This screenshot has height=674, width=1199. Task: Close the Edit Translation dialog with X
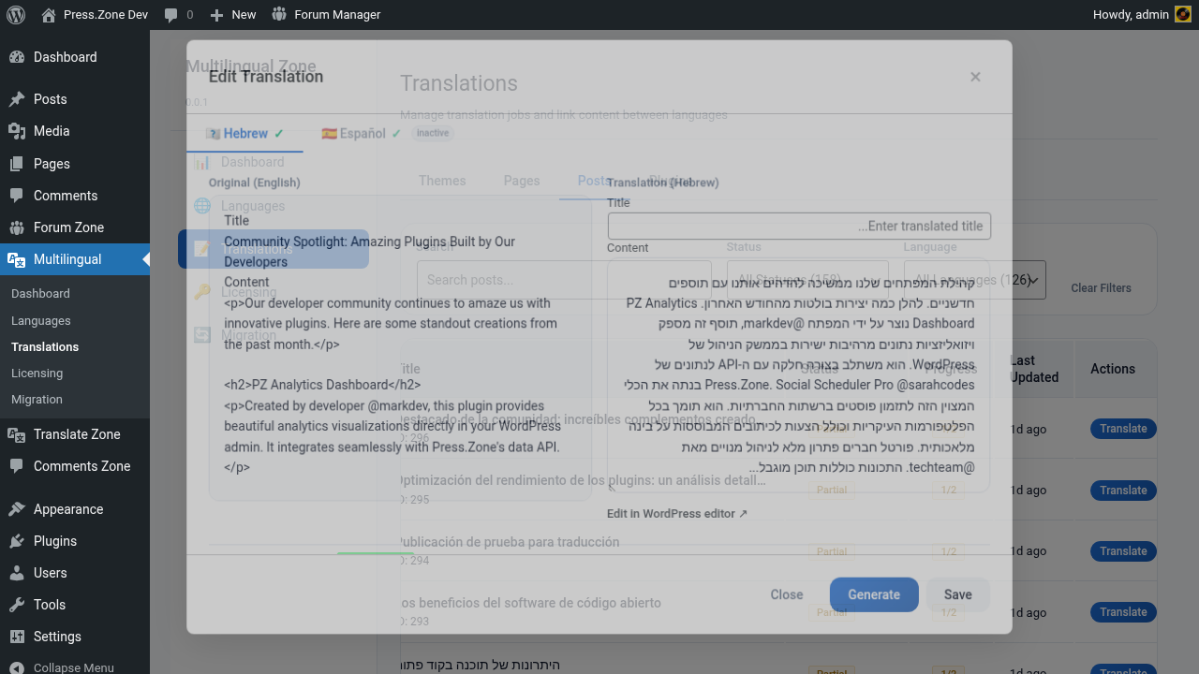975,77
